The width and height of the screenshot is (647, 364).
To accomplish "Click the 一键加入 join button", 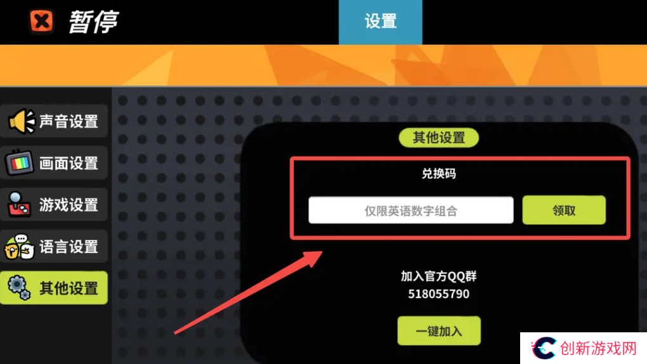I will 439,330.
